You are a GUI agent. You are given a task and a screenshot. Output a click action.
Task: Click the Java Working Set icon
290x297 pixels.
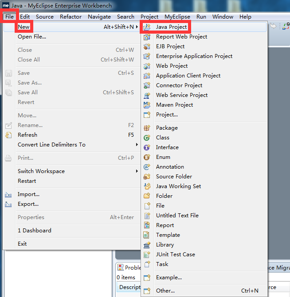[147, 186]
